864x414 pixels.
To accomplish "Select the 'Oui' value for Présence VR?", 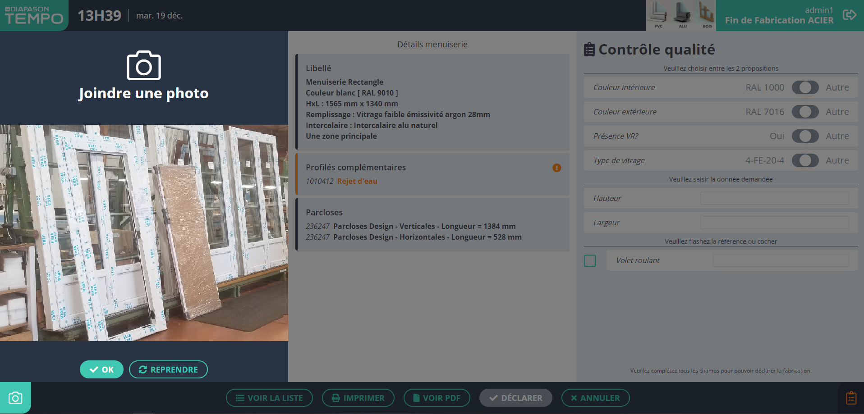I will click(777, 136).
